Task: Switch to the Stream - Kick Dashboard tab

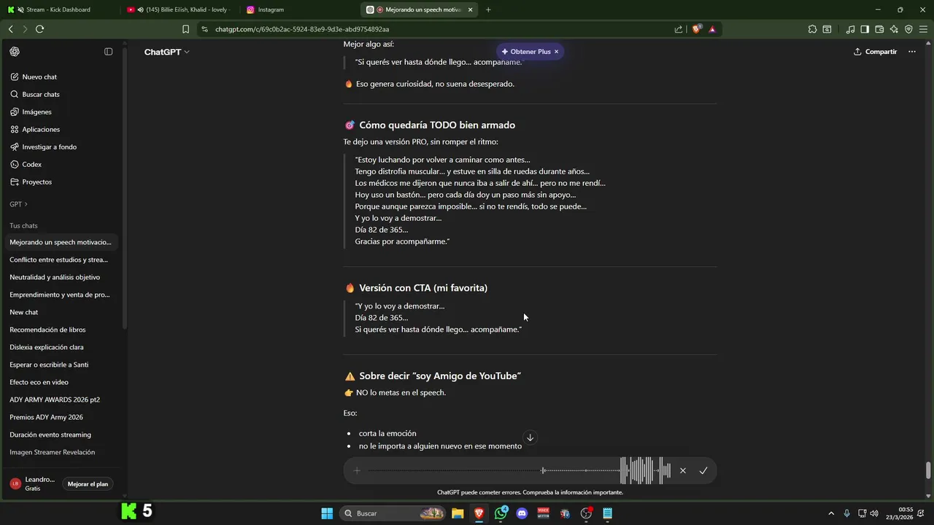Action: [58, 9]
